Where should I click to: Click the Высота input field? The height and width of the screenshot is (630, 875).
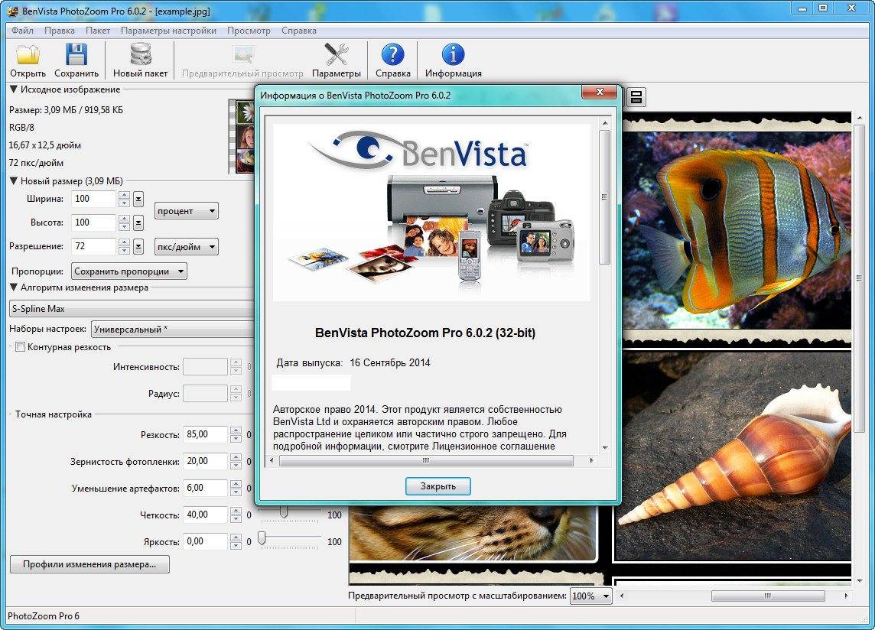coord(94,223)
